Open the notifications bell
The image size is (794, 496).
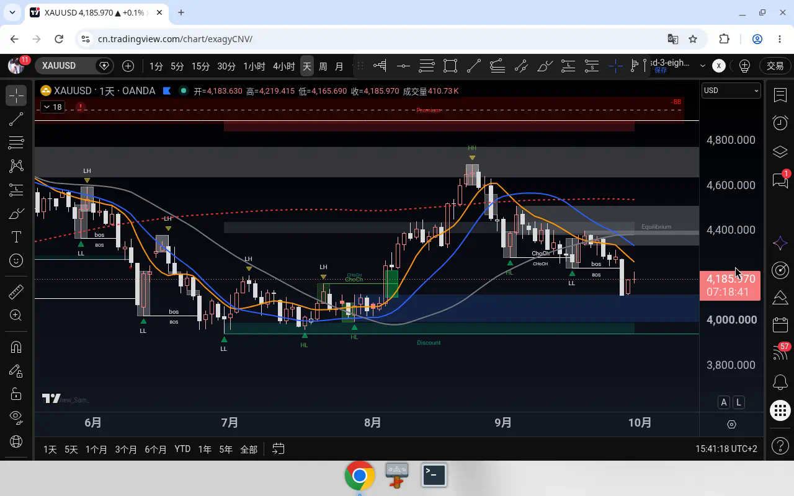tap(780, 382)
